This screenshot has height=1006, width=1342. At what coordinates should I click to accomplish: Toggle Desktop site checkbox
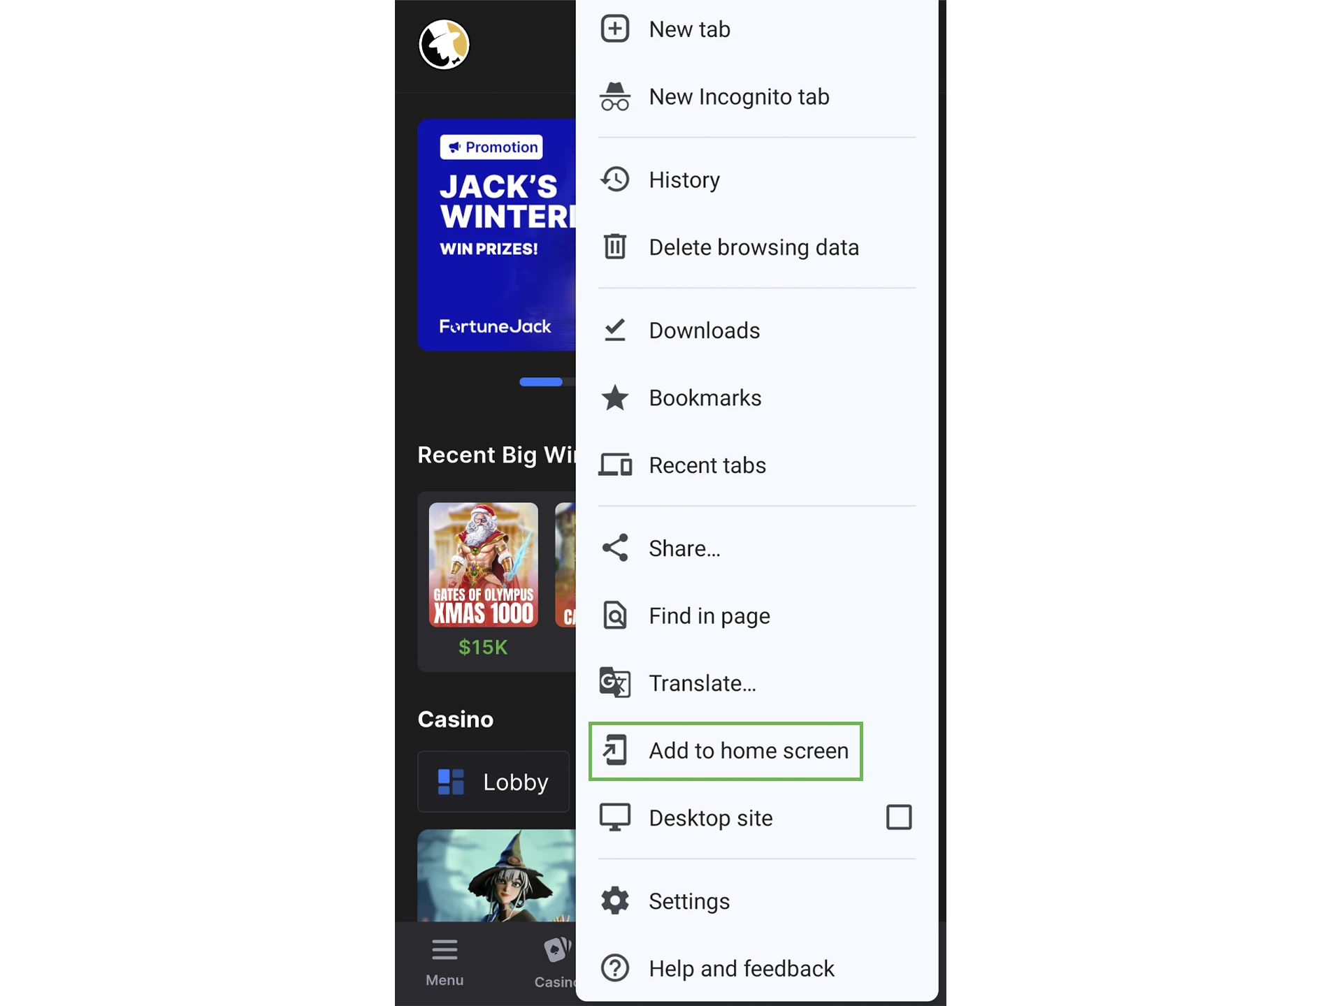[x=898, y=818]
